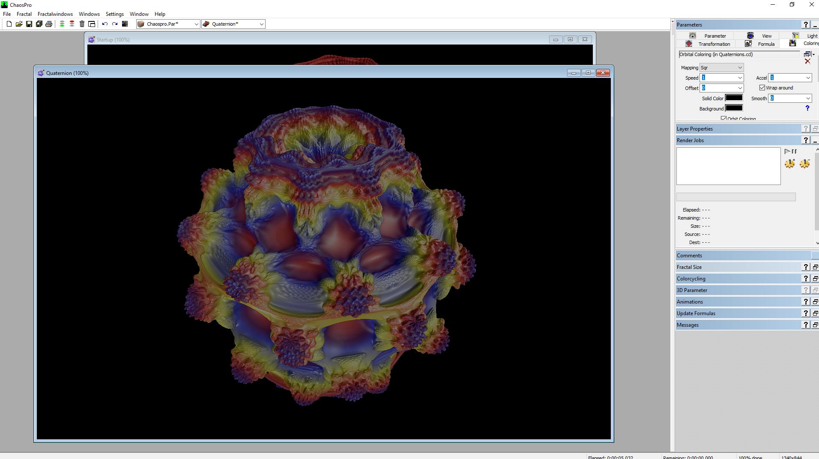Open the Help menu
The image size is (819, 459).
[160, 14]
